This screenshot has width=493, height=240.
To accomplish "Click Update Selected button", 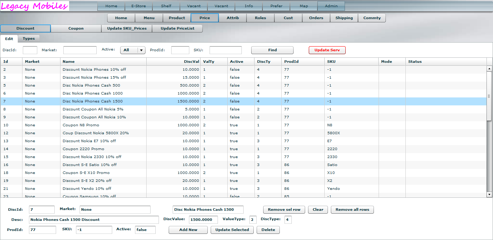I will tap(232, 230).
